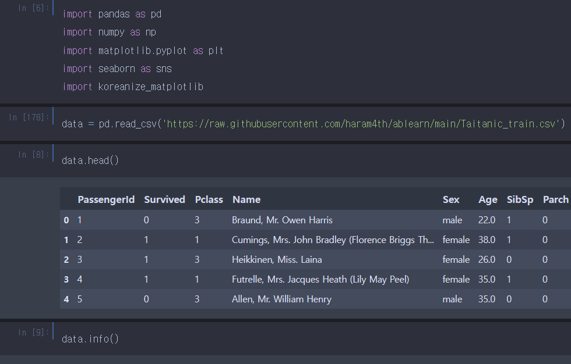Click the SibSp value in the Heikkinen row

coord(509,259)
